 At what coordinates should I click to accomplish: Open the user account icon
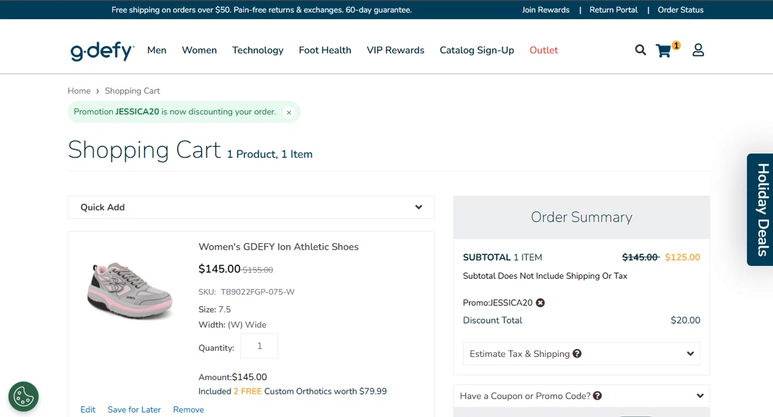tap(698, 50)
